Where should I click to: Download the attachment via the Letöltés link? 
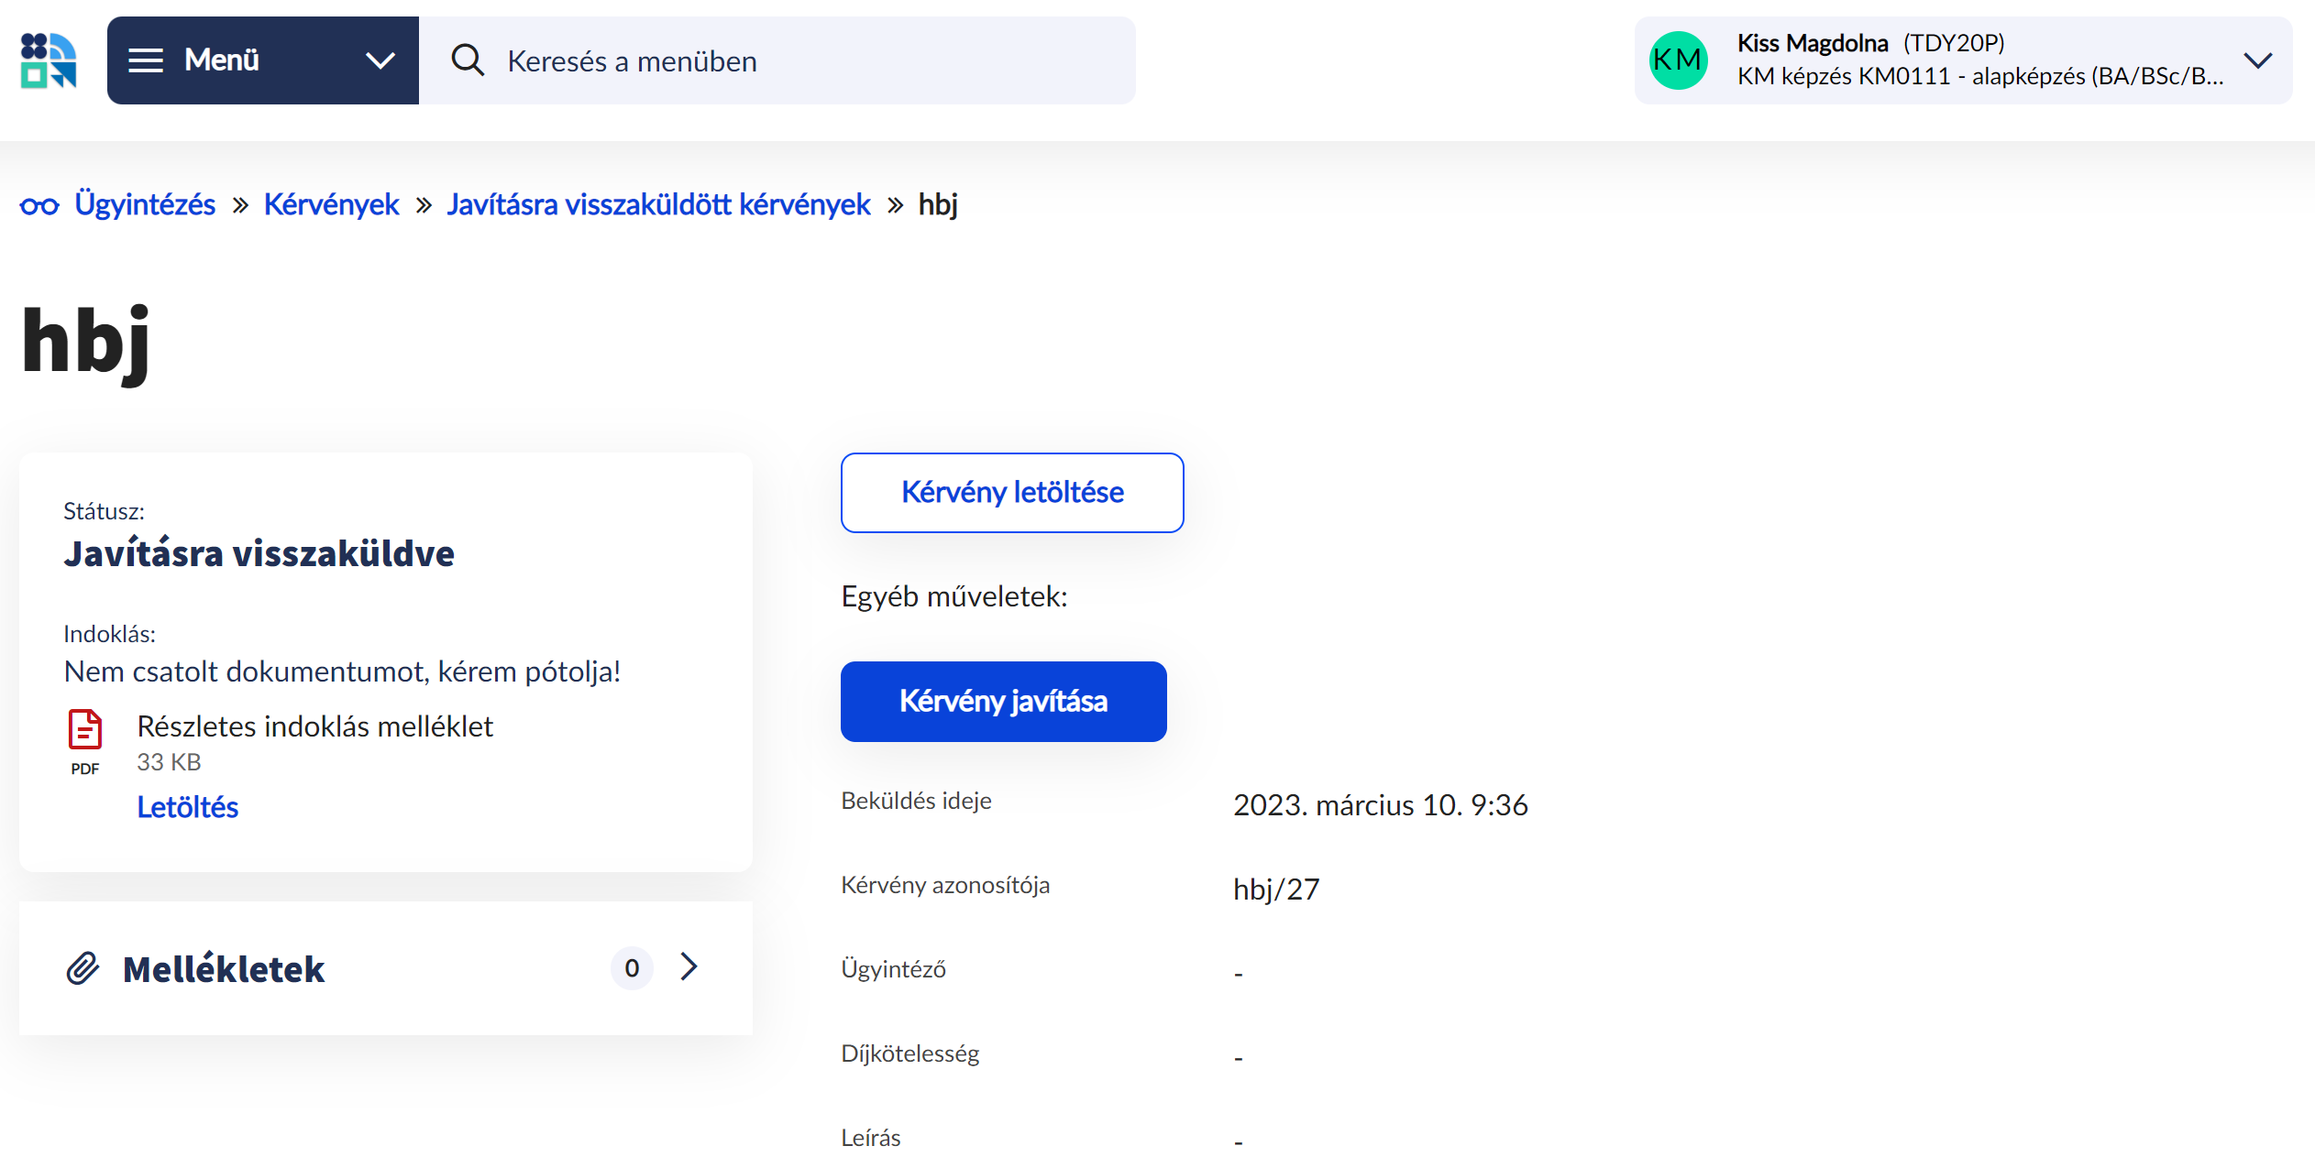tap(187, 807)
